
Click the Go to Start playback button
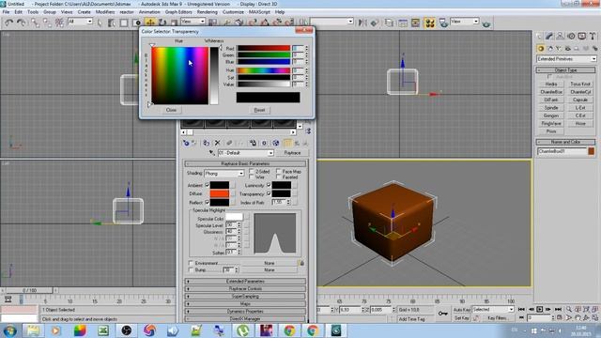click(521, 309)
